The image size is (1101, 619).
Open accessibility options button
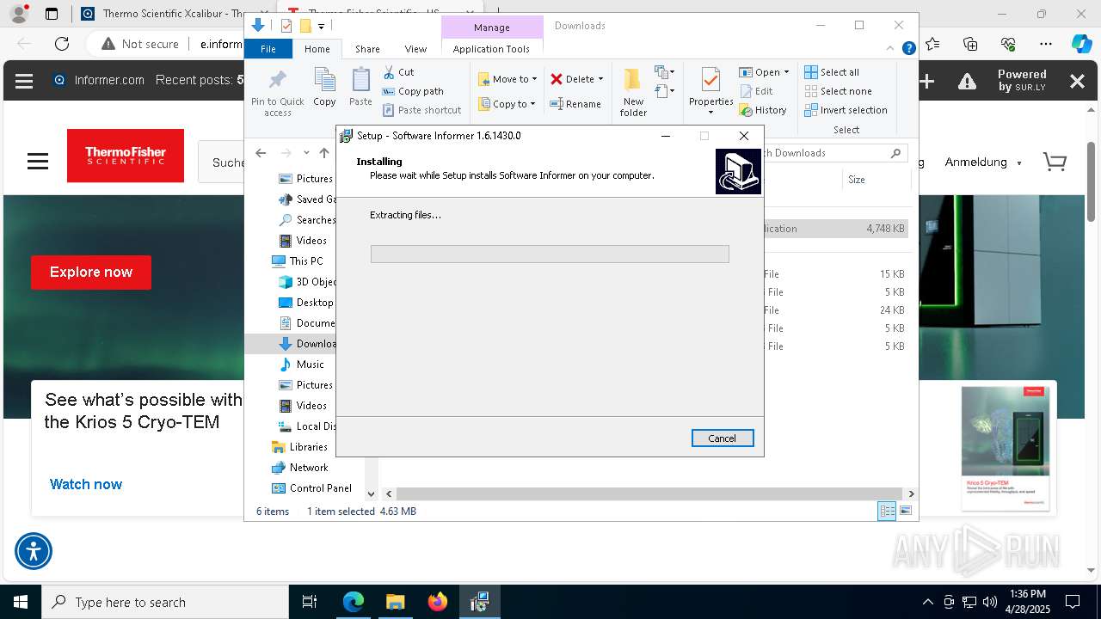34,551
